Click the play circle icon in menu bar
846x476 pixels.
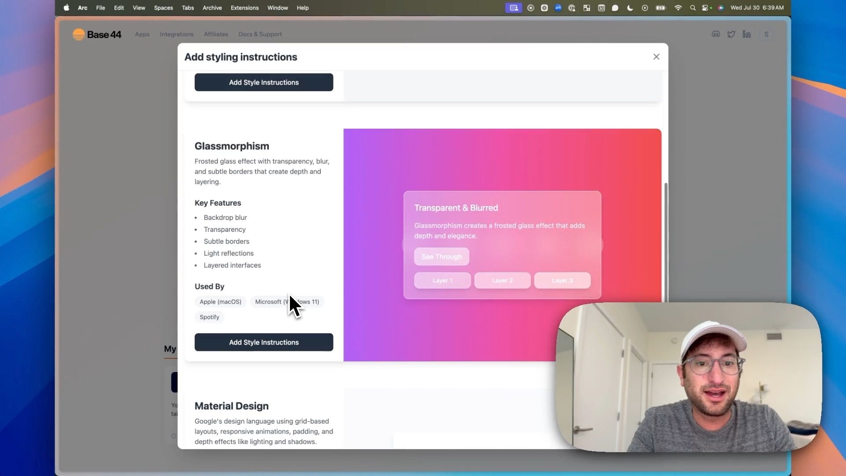click(645, 7)
